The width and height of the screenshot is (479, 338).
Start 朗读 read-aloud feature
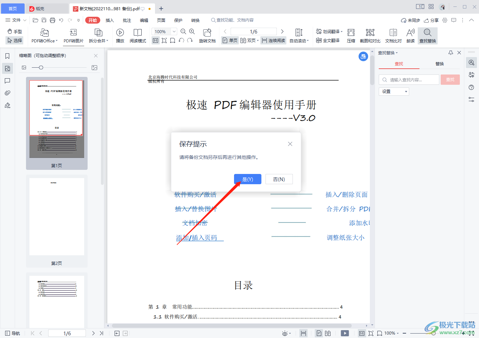410,36
